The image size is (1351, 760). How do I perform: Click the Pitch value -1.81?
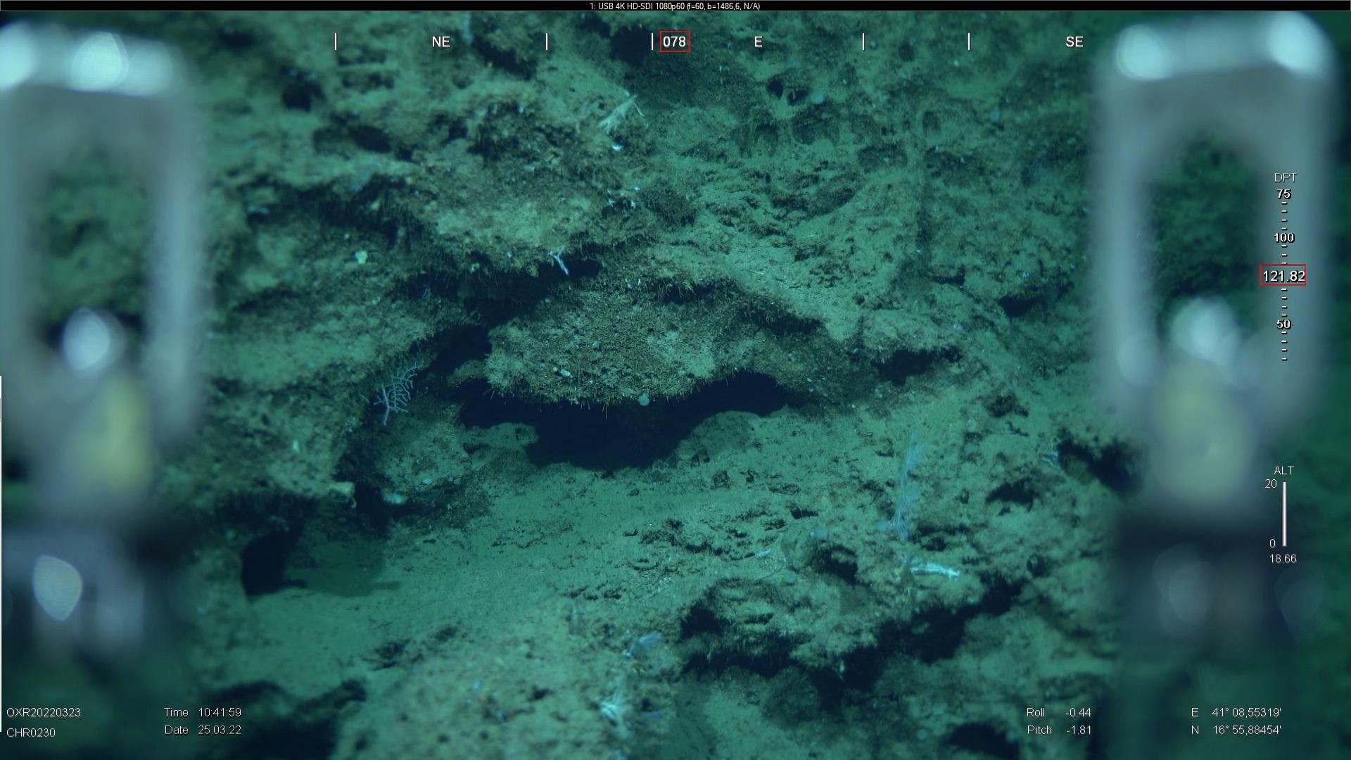1078,730
